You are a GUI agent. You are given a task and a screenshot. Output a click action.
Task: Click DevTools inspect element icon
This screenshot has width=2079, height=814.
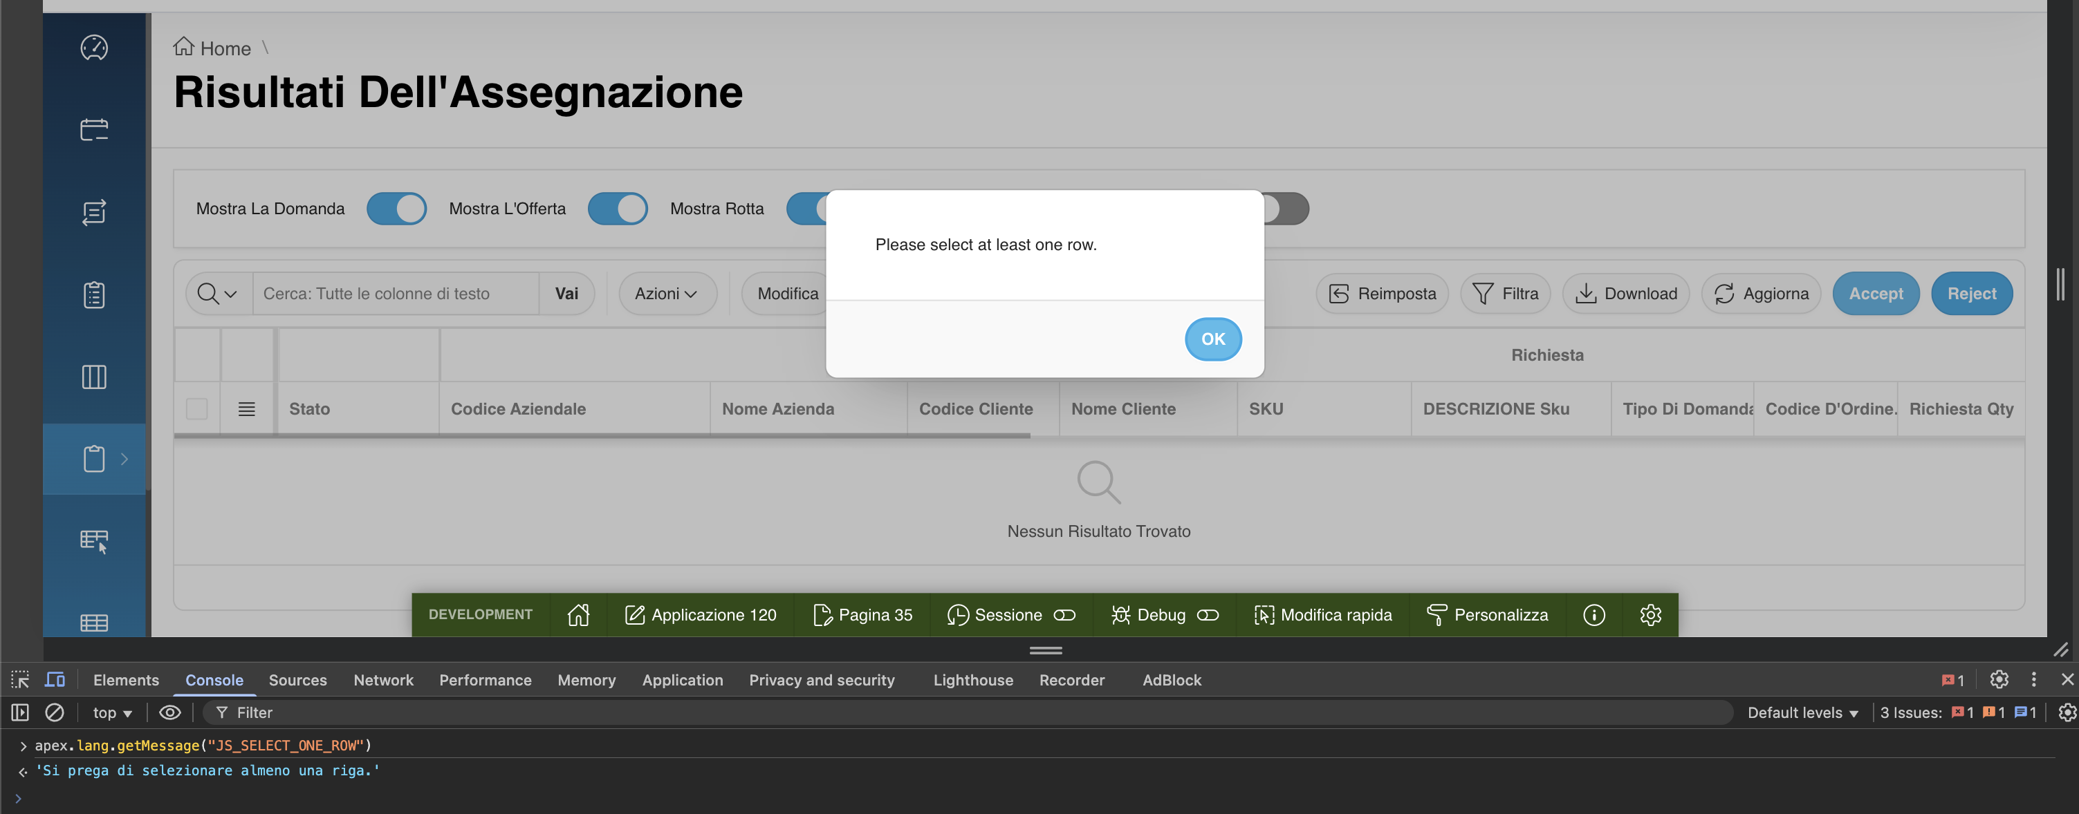[20, 679]
